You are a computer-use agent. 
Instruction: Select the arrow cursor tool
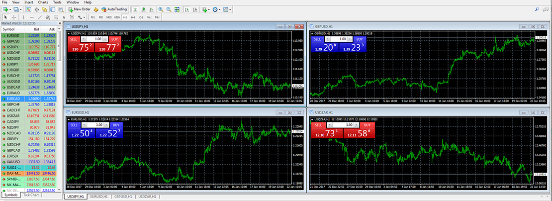5,17
